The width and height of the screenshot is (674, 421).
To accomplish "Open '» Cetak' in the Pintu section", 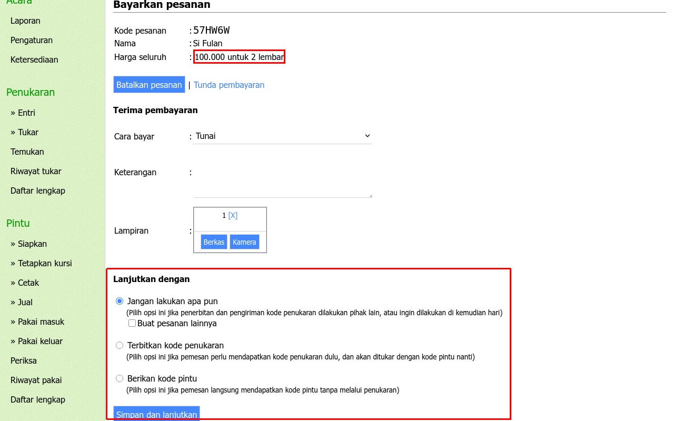I will 25,283.
